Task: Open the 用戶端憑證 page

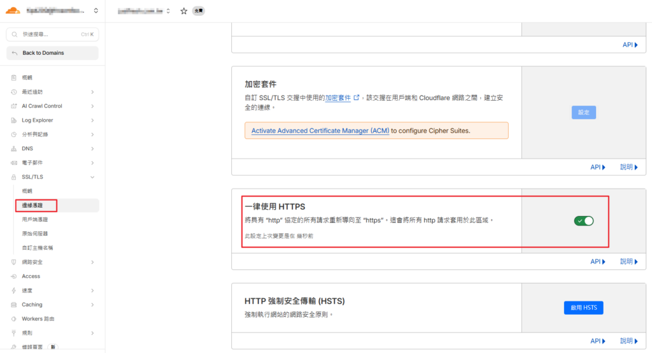Action: [x=35, y=219]
